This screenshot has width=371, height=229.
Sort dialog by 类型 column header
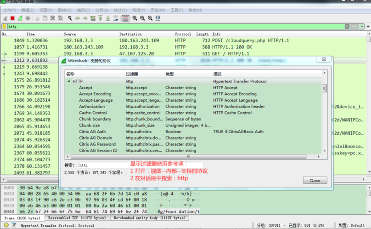pos(188,74)
